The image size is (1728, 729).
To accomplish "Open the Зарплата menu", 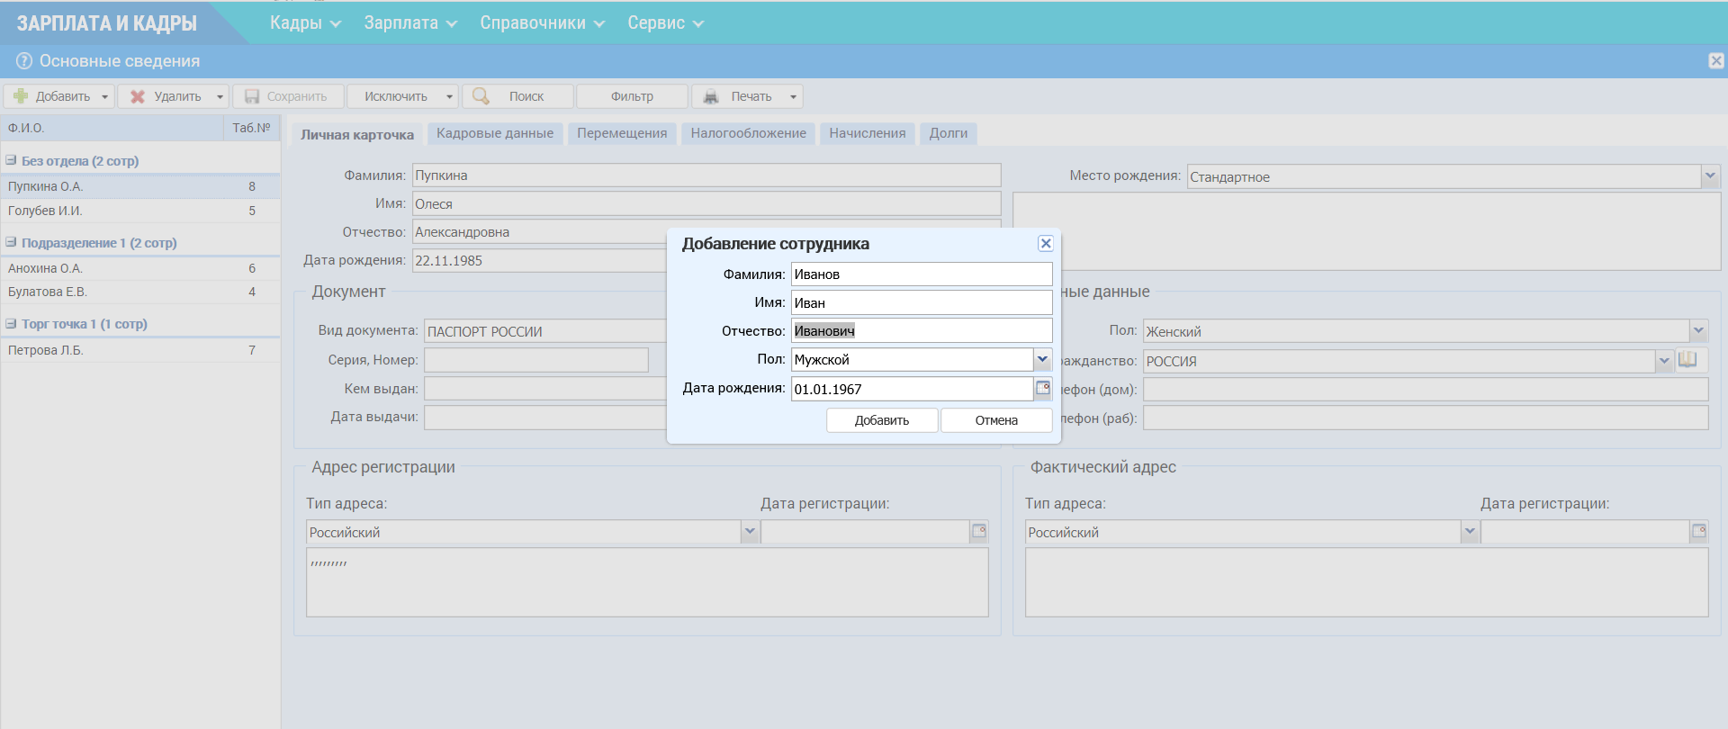I will [x=409, y=23].
